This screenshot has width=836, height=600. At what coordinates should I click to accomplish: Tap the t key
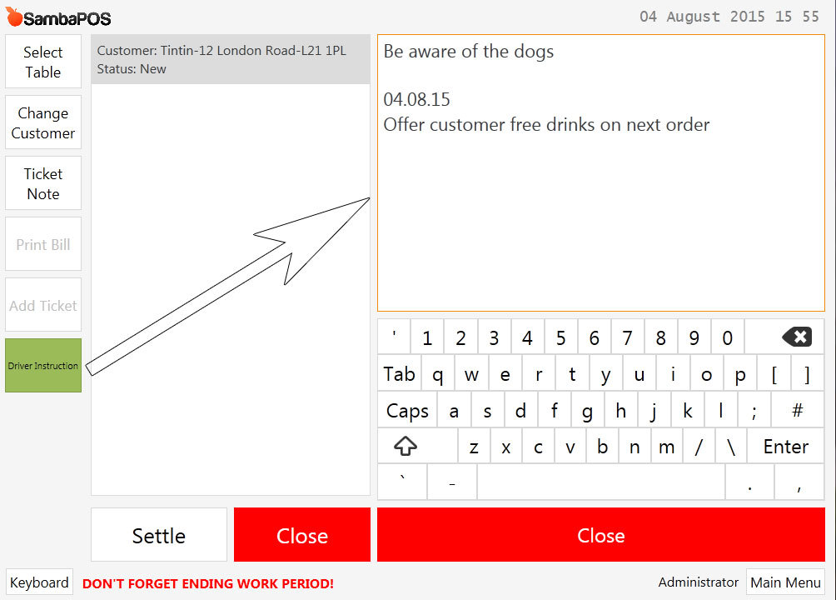(x=572, y=374)
